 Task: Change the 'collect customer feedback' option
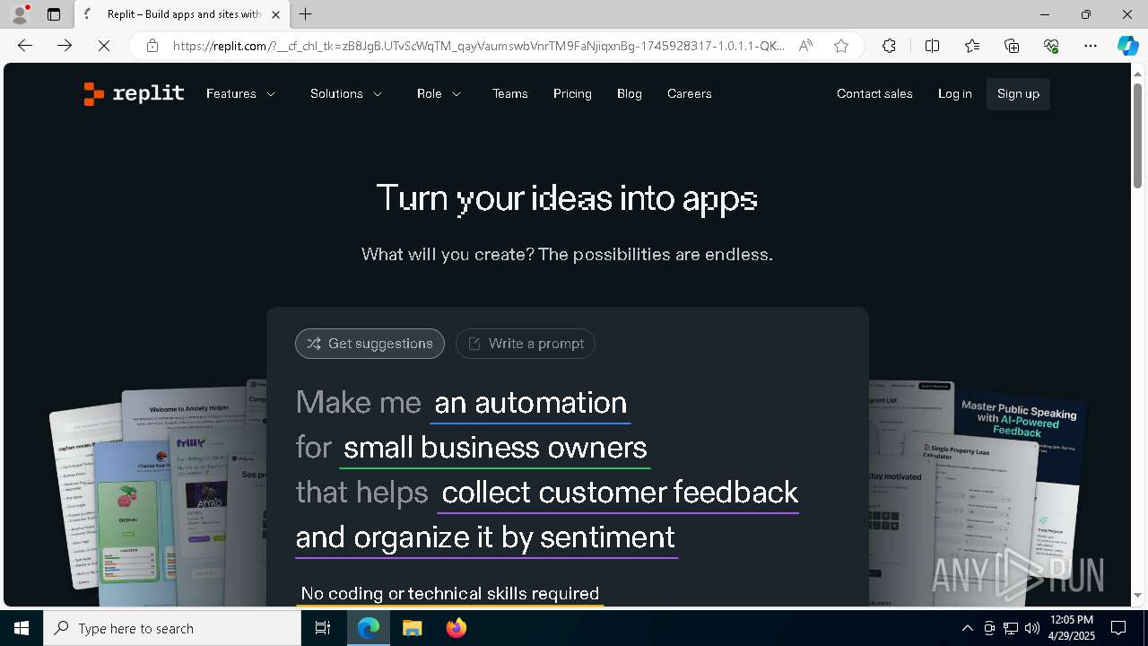coord(619,493)
